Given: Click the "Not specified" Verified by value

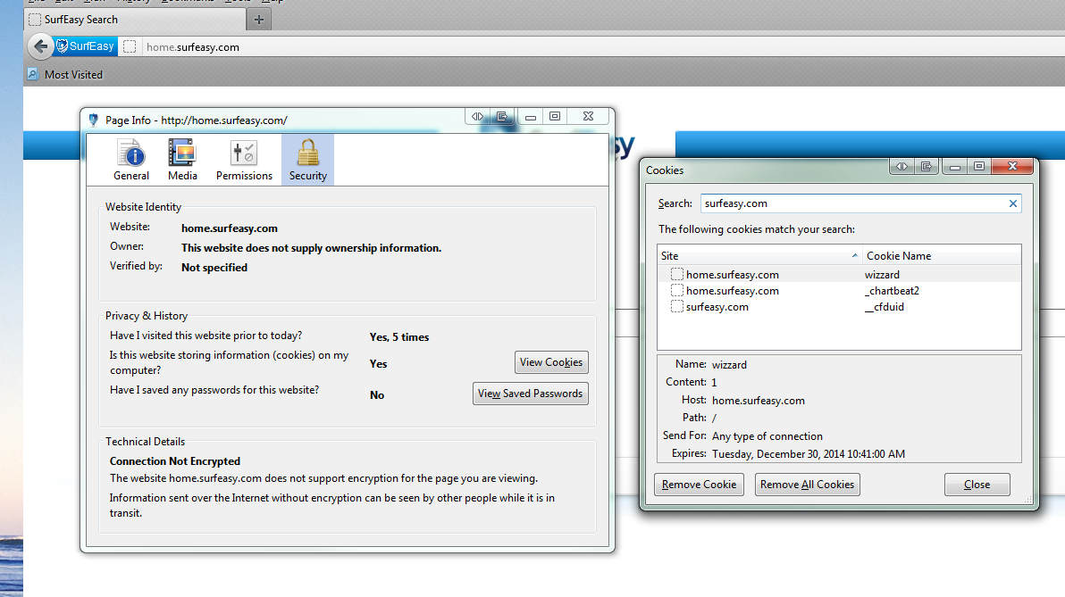Looking at the screenshot, I should (214, 268).
